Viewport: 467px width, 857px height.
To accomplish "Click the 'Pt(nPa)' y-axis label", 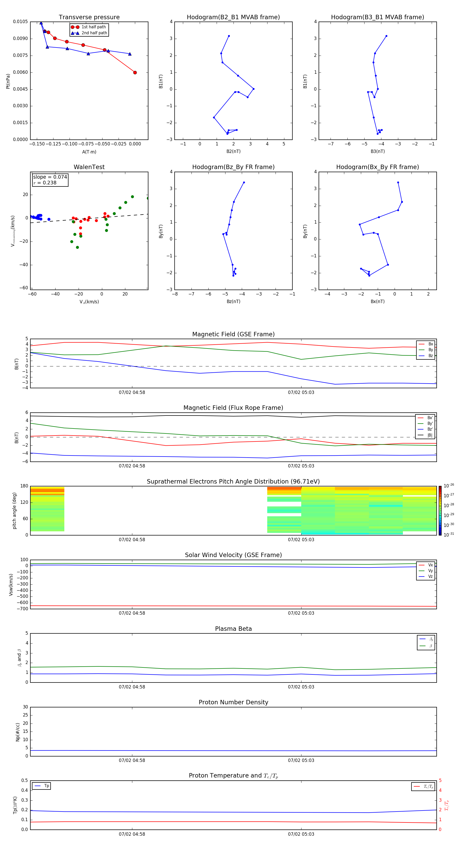I will point(8,81).
